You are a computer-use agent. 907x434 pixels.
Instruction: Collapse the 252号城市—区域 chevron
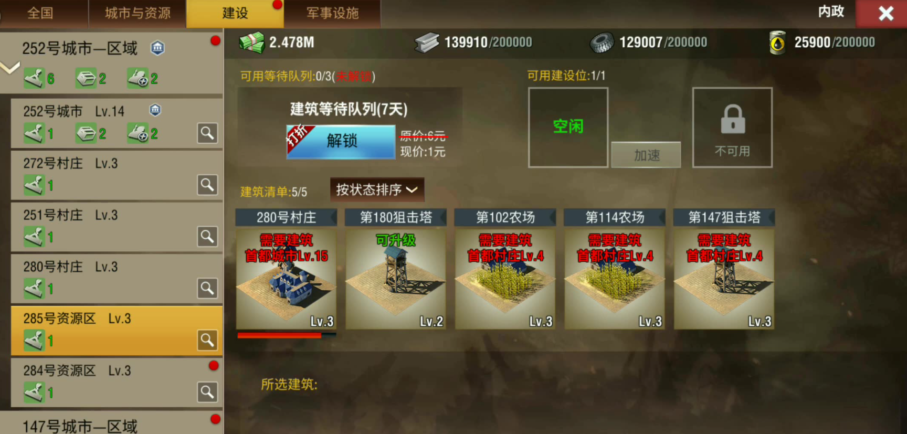click(x=10, y=68)
